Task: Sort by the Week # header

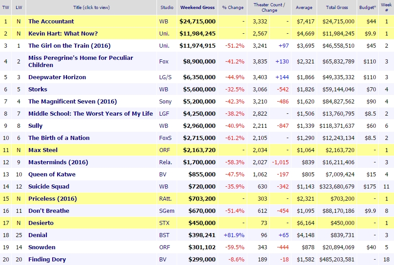Action: coord(386,7)
